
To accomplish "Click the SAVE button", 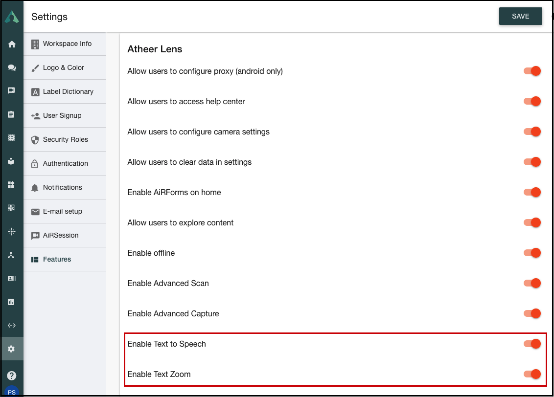I will click(x=520, y=16).
